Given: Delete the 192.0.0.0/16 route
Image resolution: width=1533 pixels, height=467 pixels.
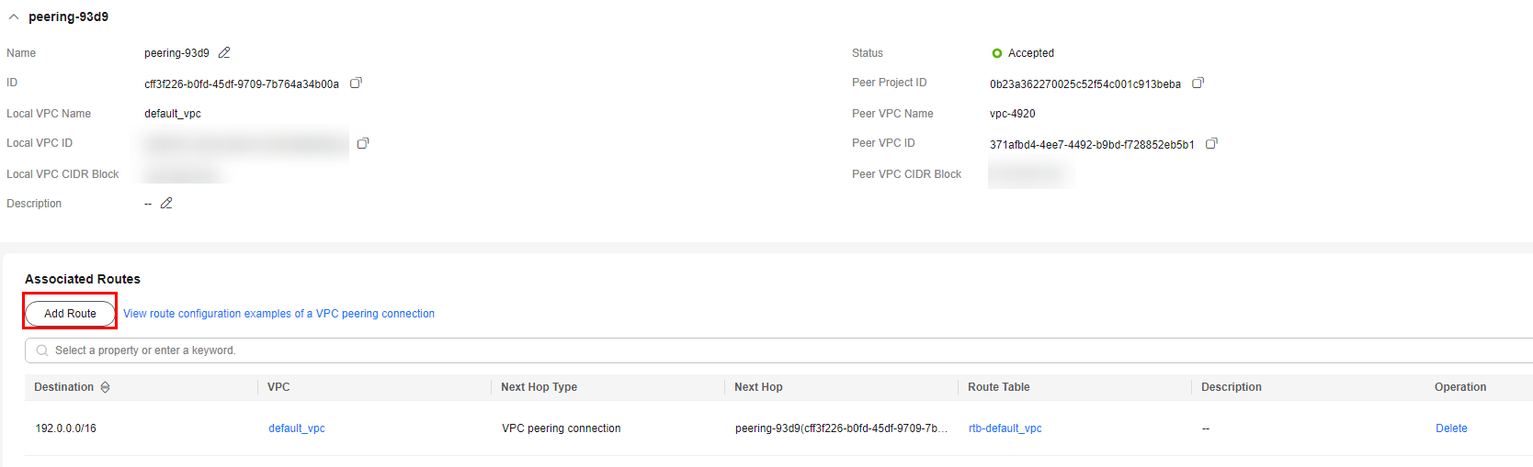Looking at the screenshot, I should (1450, 428).
